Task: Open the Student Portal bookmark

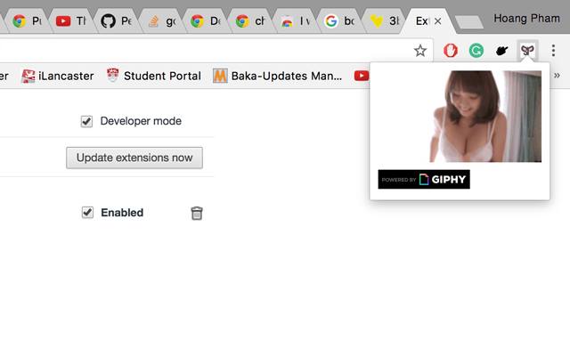Action: click(154, 76)
